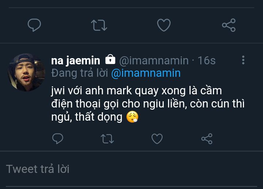Retweet the main tweet above
The image size is (263, 189).
pos(99,25)
